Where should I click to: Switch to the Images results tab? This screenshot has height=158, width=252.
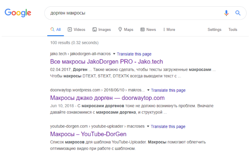pyautogui.click(x=102, y=29)
